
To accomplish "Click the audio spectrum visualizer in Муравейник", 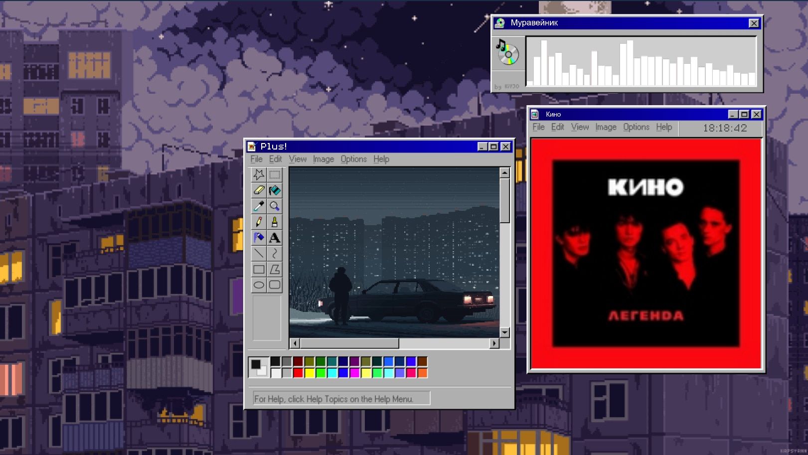I will click(642, 62).
